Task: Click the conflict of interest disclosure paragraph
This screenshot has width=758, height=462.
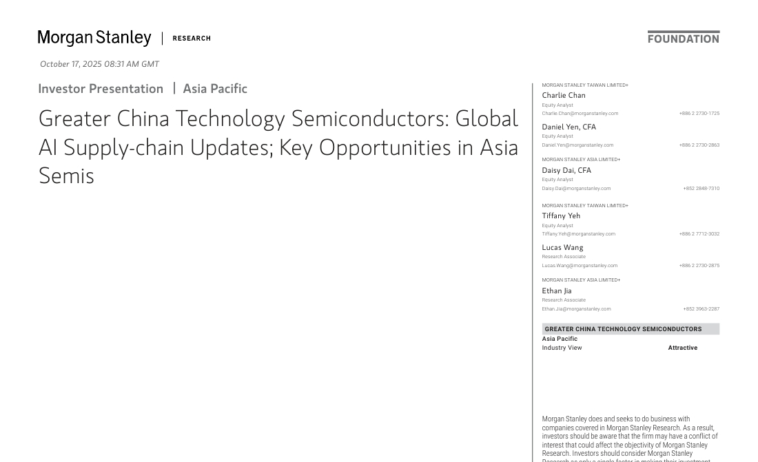Action: (x=629, y=438)
